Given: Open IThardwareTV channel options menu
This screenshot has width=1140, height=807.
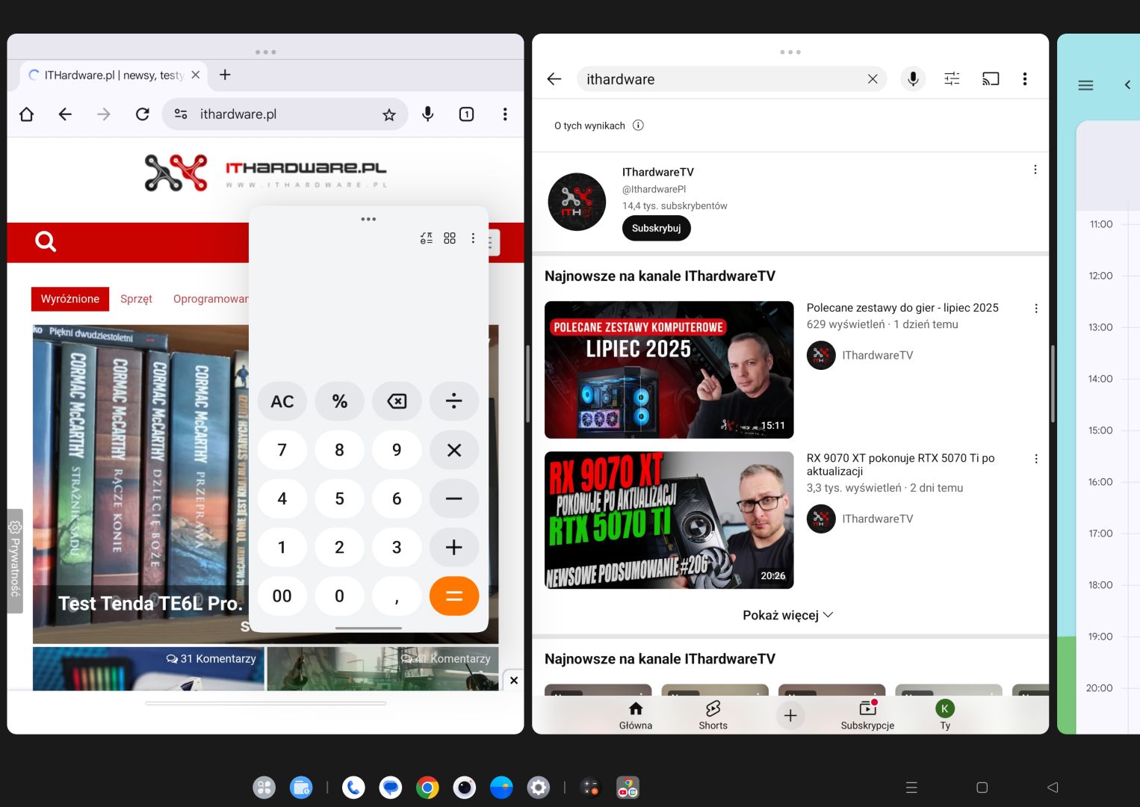Looking at the screenshot, I should tap(1035, 170).
